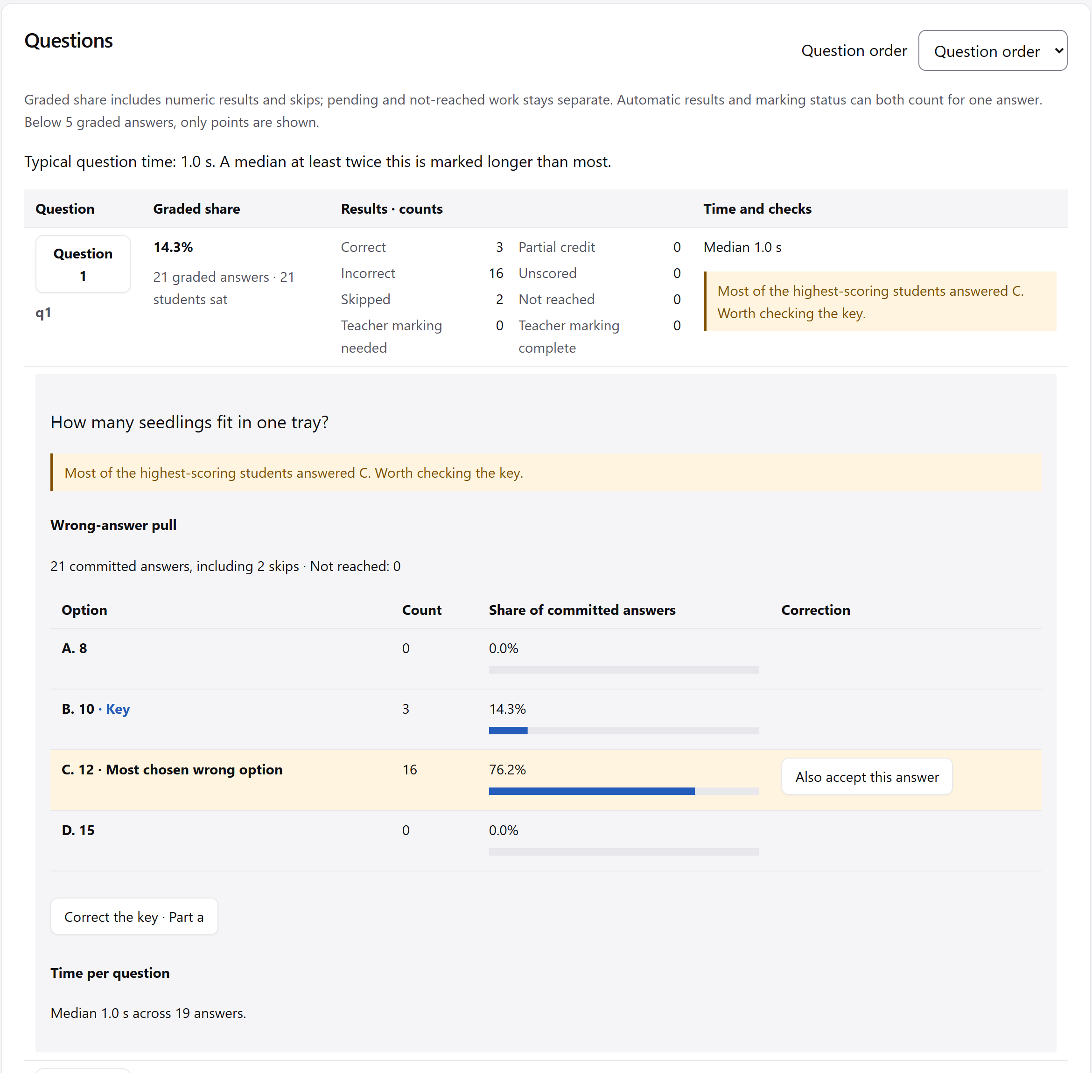Click option row 'D. 15'
This screenshot has width=1092, height=1073.
[x=546, y=841]
